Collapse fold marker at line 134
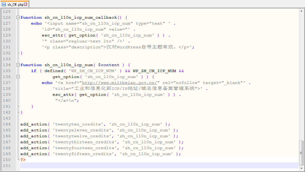305x172 pixels. pyautogui.click(x=18, y=65)
